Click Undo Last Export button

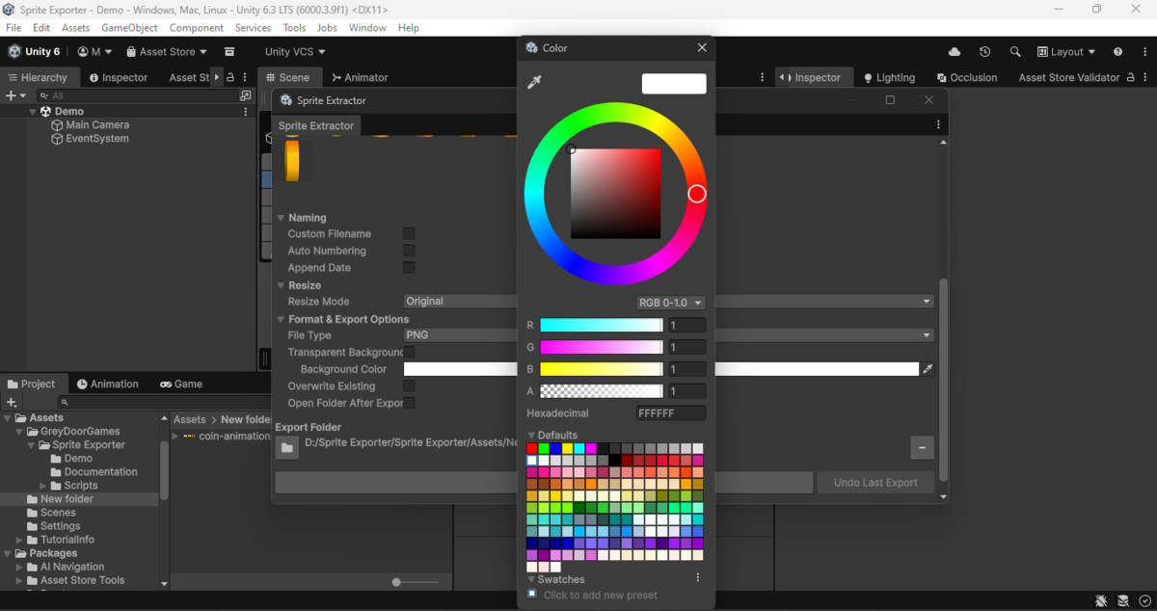click(x=875, y=482)
